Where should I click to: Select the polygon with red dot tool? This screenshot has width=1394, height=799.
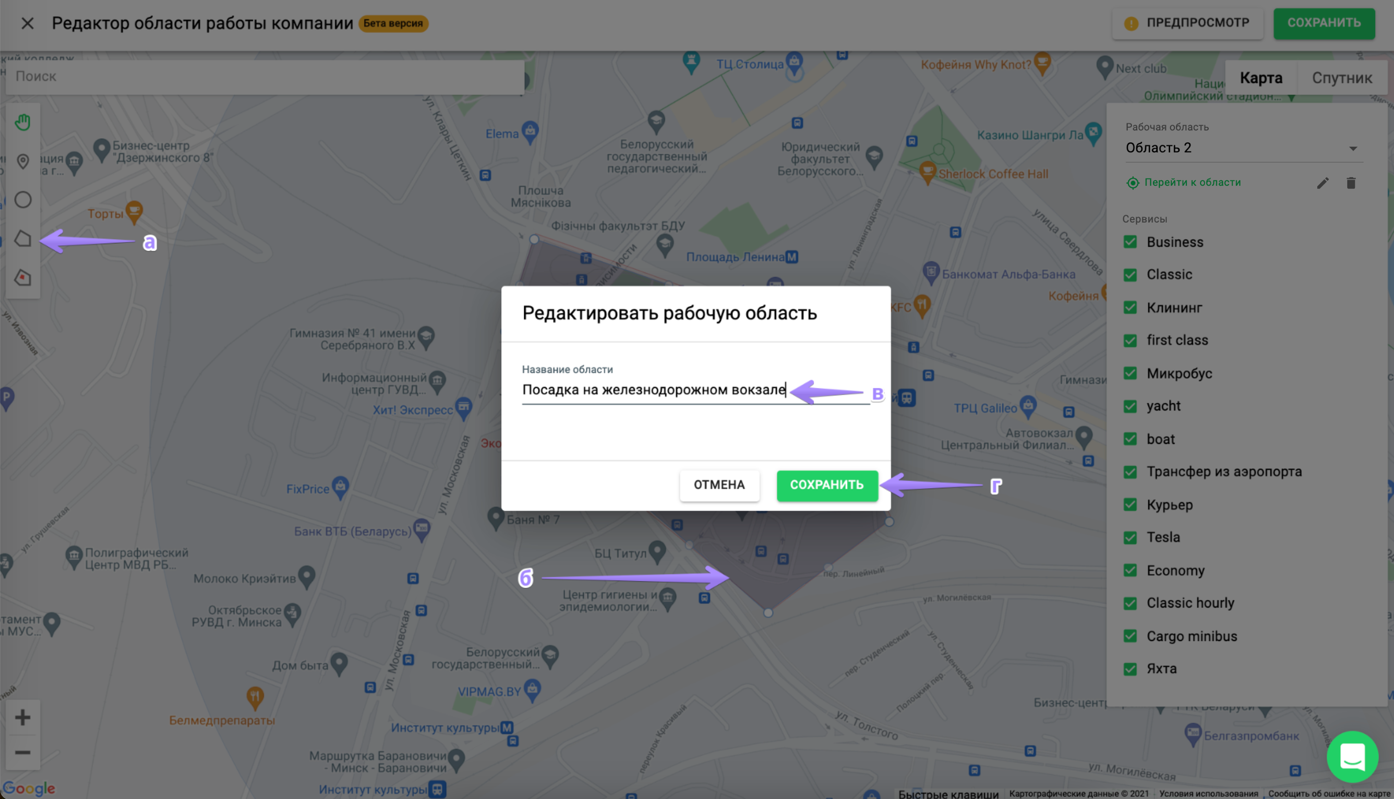coord(22,277)
